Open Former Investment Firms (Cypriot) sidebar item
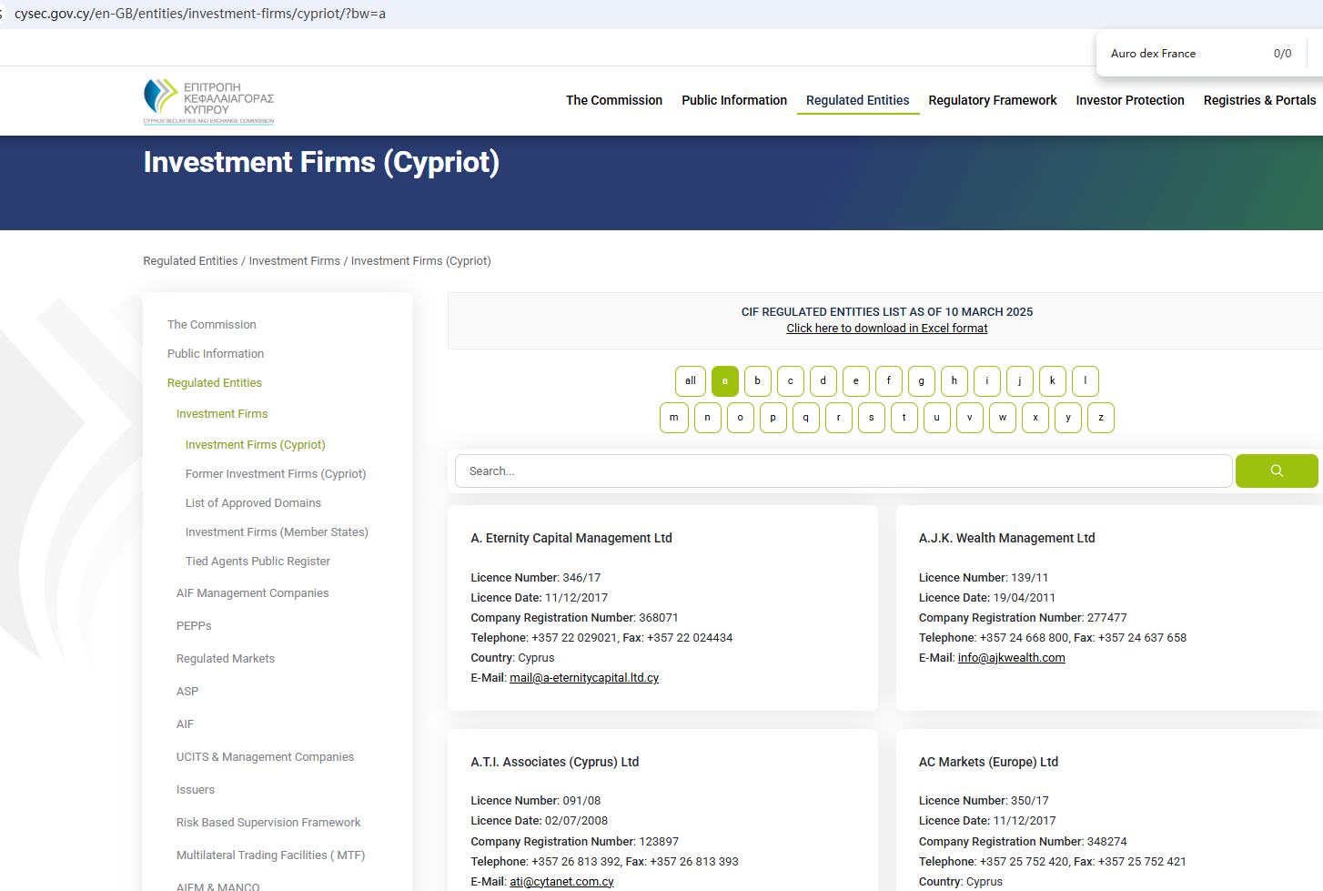 (275, 474)
